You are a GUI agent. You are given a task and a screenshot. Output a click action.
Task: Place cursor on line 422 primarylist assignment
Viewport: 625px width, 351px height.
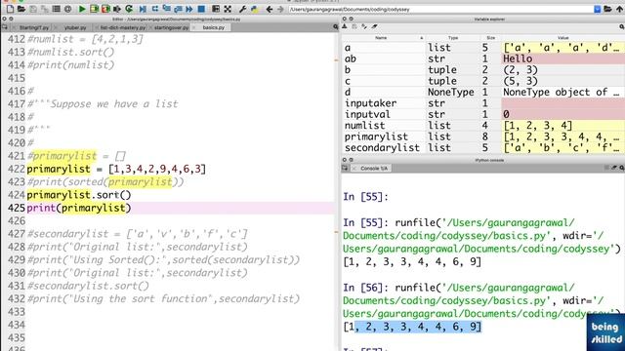coord(116,169)
